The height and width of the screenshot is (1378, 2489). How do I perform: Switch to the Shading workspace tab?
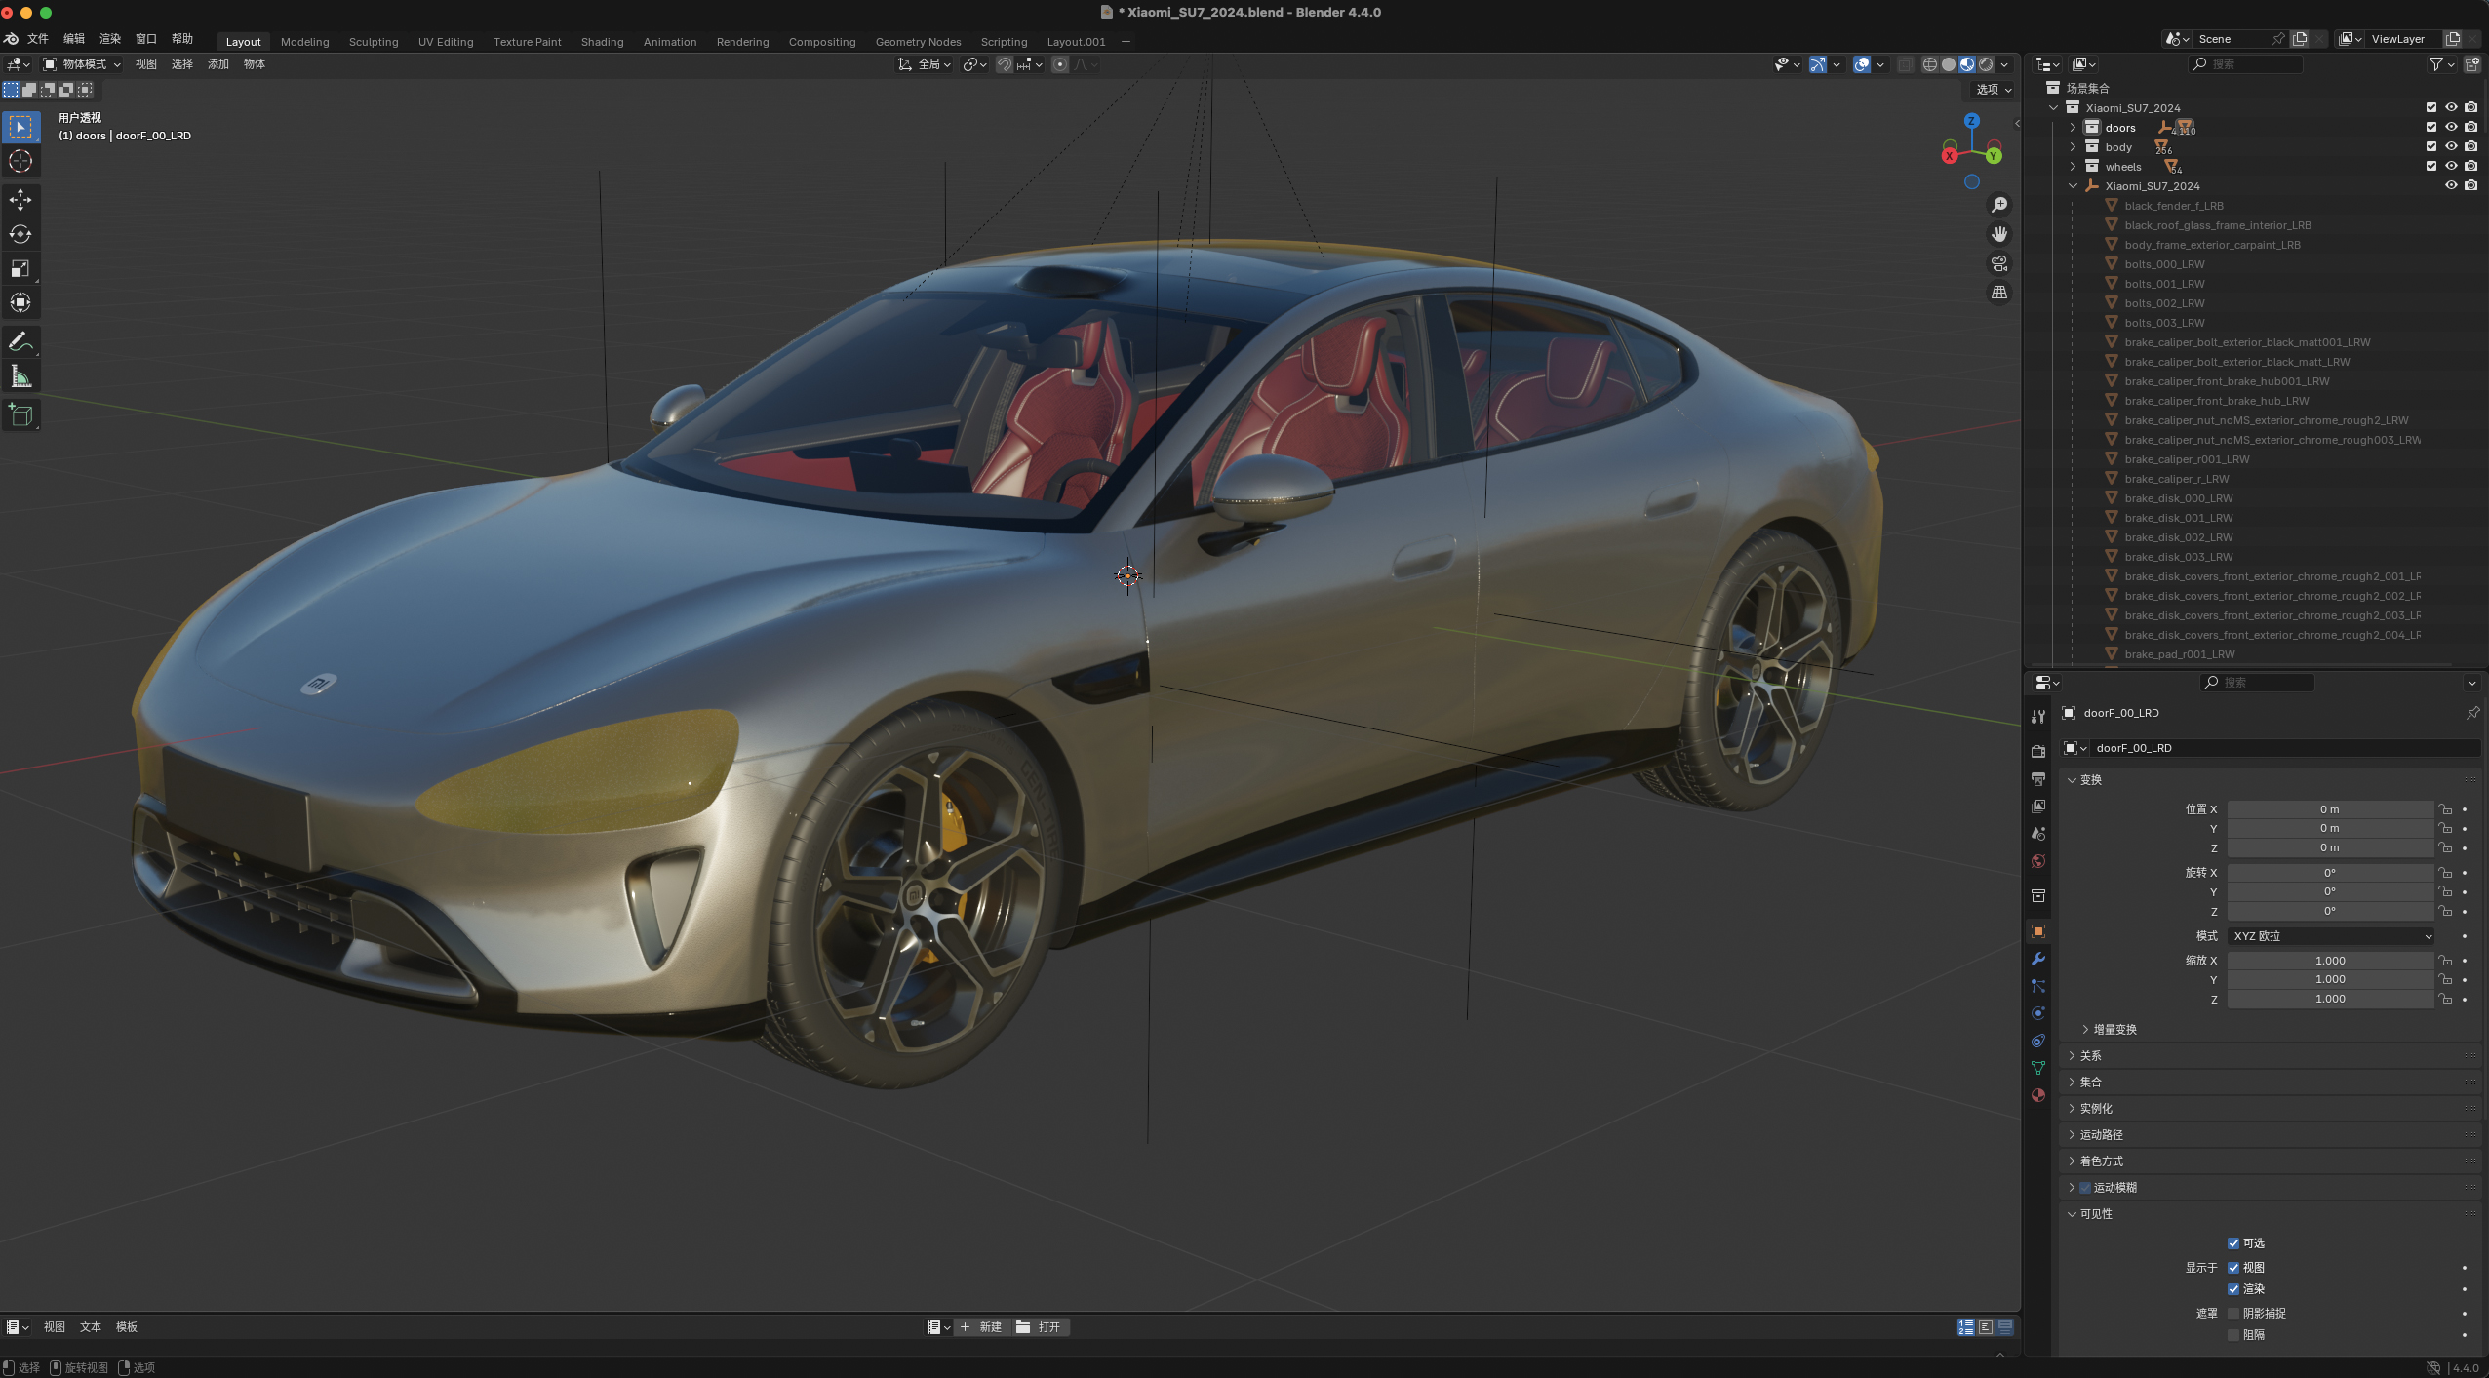(x=602, y=42)
